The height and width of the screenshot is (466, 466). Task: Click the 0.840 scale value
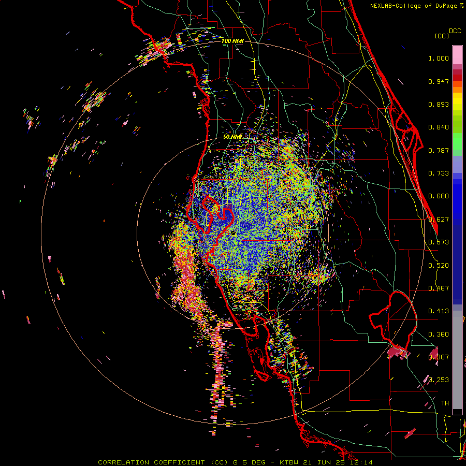click(439, 127)
